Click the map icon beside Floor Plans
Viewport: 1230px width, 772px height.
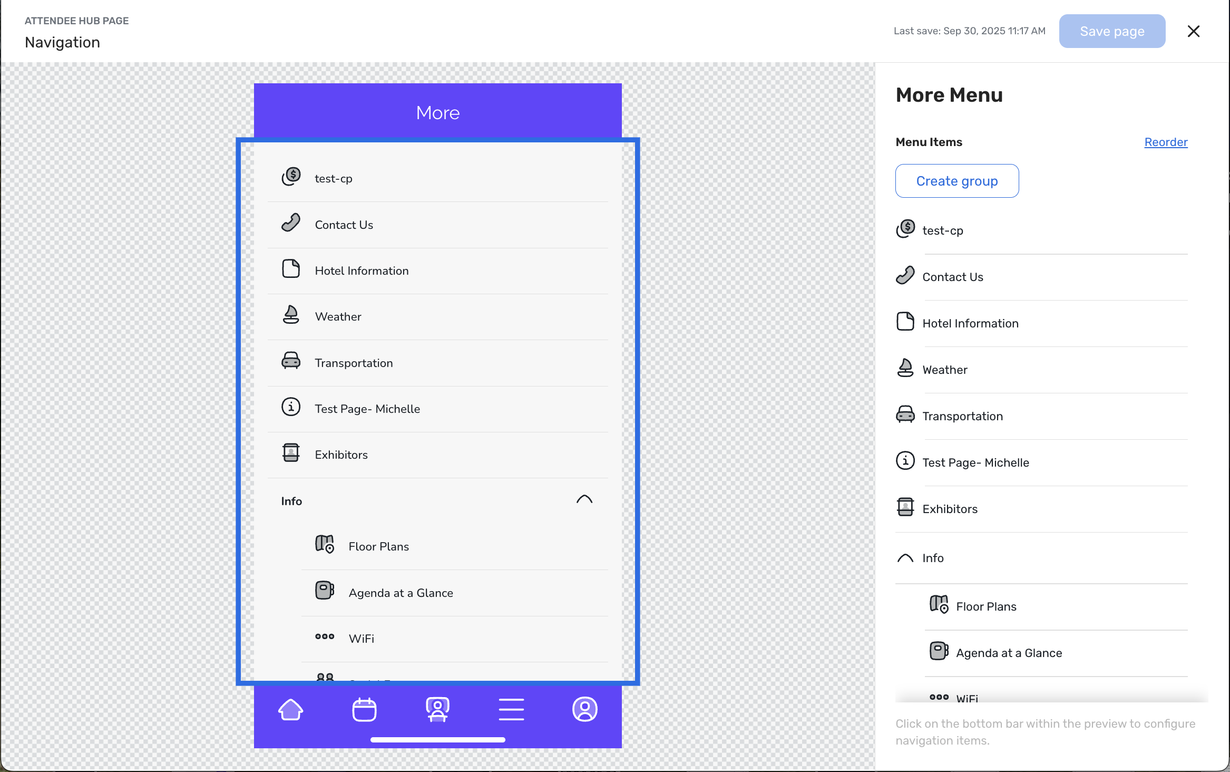click(x=325, y=545)
